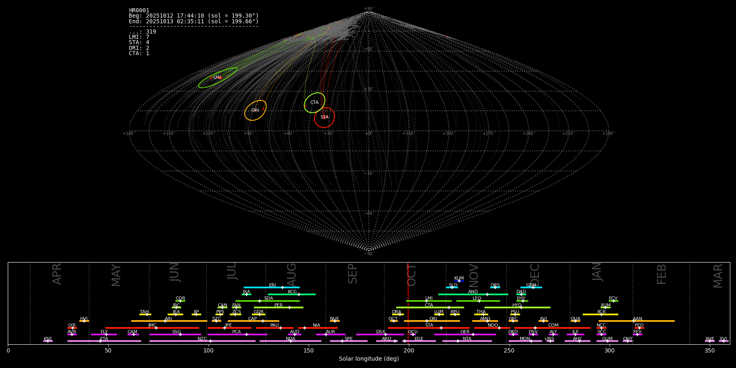Click the 'ORI: 2' count line

point(139,48)
